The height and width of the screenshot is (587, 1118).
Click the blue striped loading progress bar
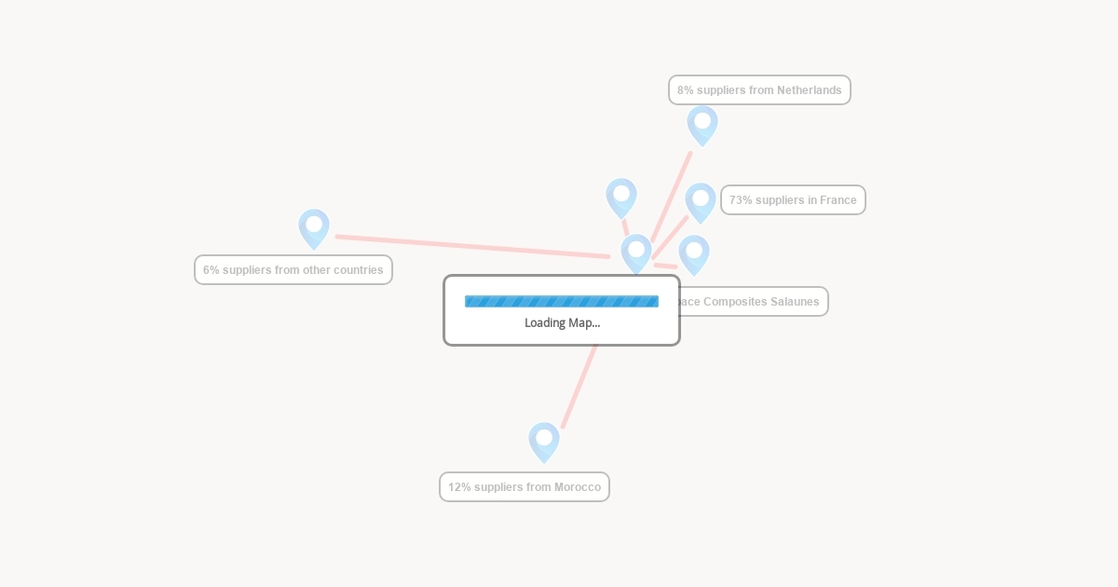point(562,301)
